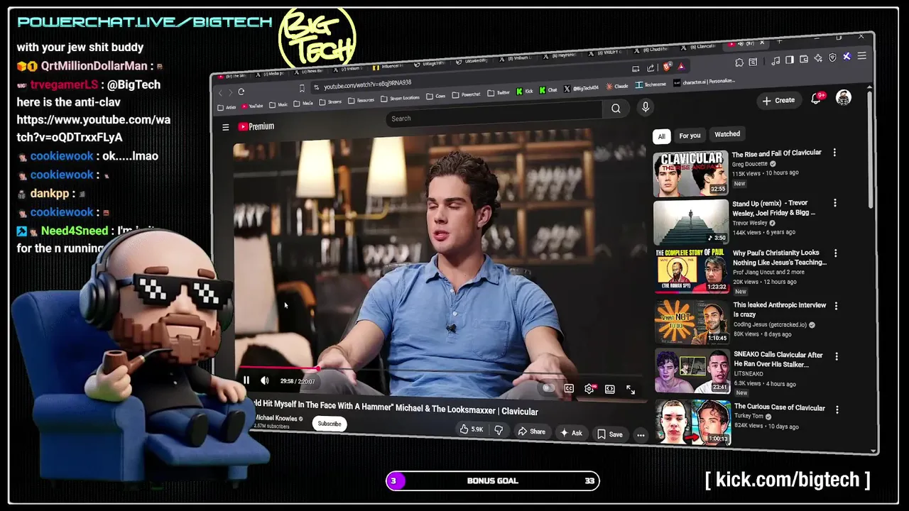Viewport: 909px width, 511px height.
Task: Open The Curious Case of Clavicular title
Action: [x=779, y=407]
